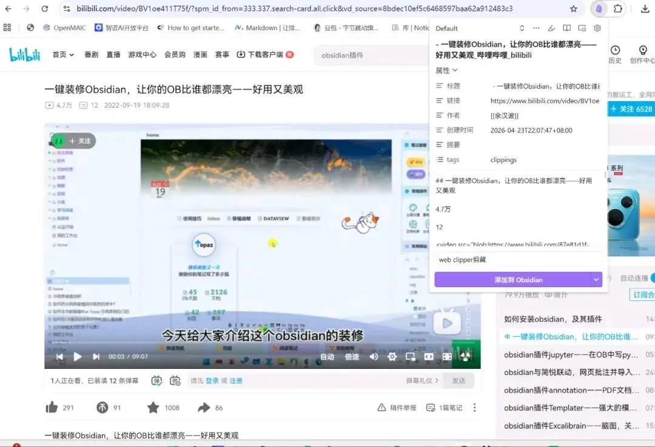This screenshot has height=447, width=655.
Task: Click the 添加到 Obsidian button
Action: [512, 280]
